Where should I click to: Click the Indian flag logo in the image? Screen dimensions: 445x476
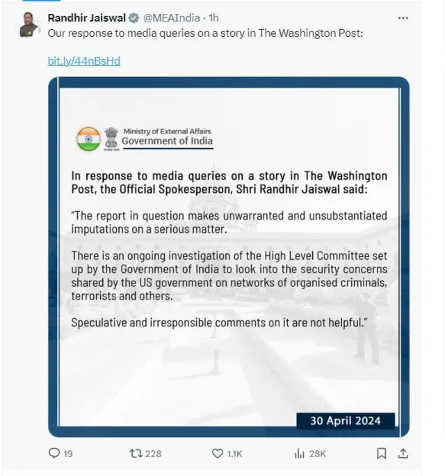[x=88, y=138]
